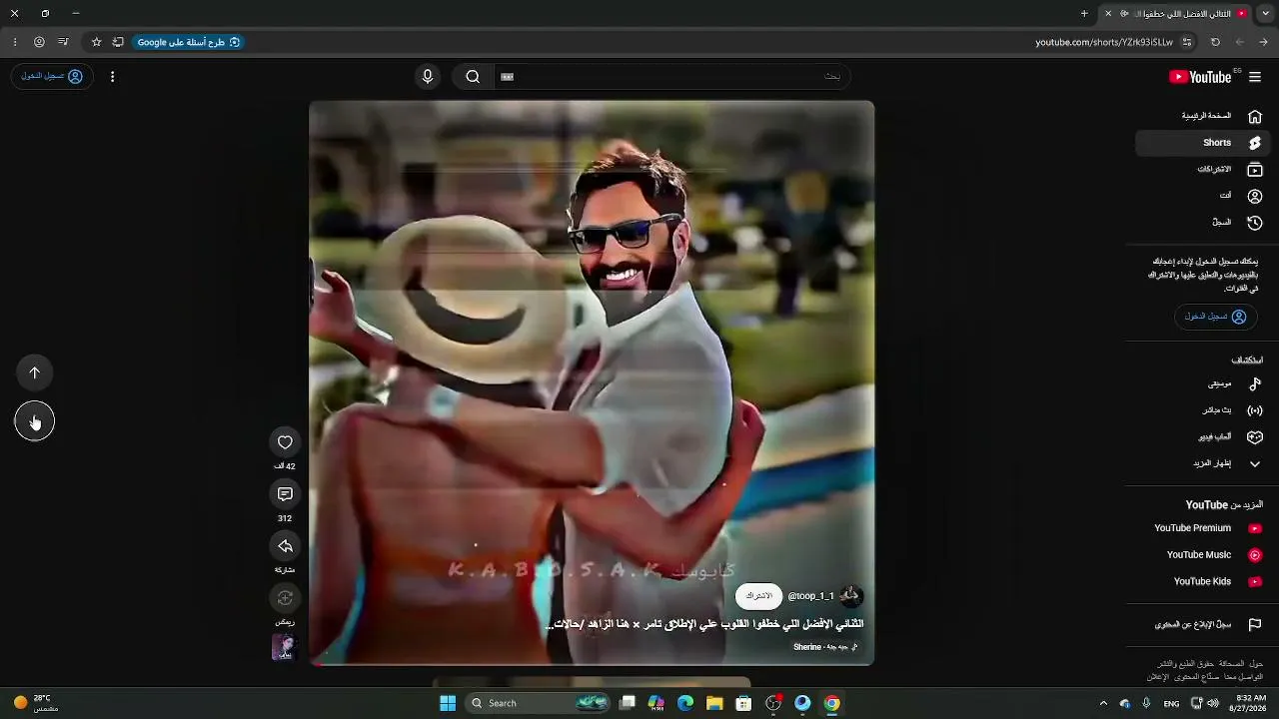Open File Explorer from the taskbar

714,703
